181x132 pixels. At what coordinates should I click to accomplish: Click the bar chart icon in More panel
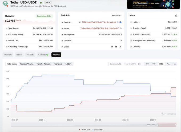coord(176,15)
